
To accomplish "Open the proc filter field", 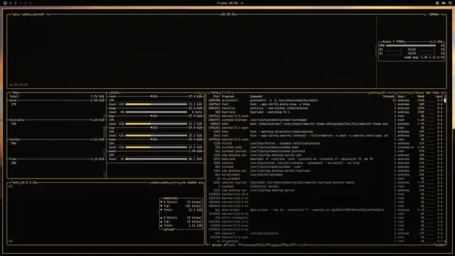I will click(227, 92).
